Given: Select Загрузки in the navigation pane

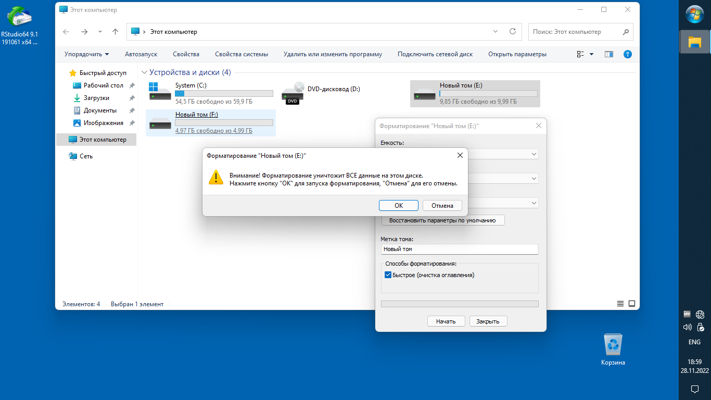Looking at the screenshot, I should (x=96, y=98).
